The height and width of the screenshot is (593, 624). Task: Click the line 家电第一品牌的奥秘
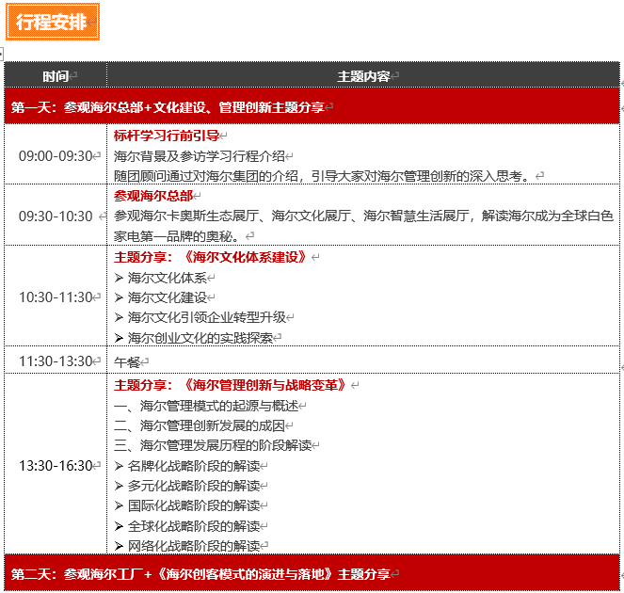(x=176, y=236)
